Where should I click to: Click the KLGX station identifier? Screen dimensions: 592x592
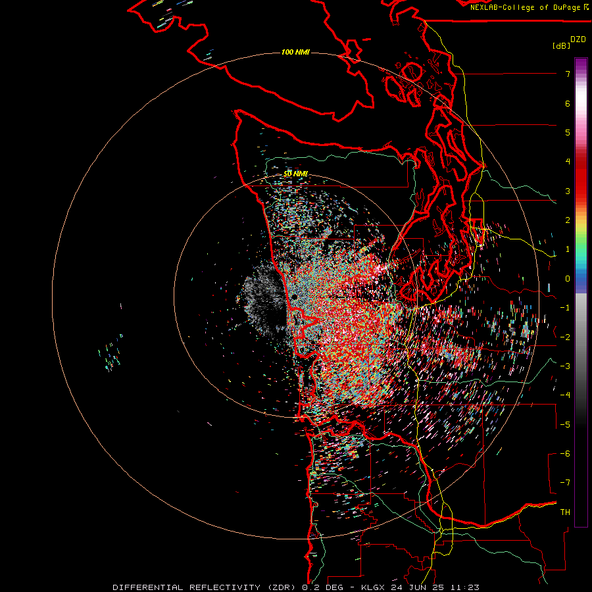(373, 587)
